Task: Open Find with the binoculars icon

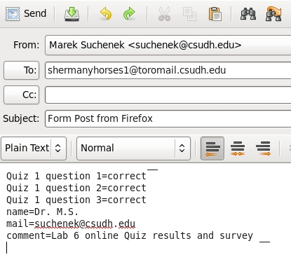Action: pos(248,14)
